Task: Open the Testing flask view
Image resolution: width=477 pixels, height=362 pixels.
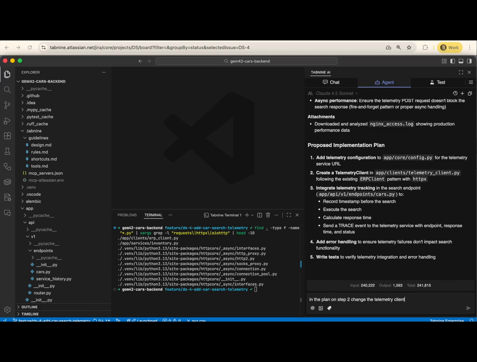Action: 7,151
